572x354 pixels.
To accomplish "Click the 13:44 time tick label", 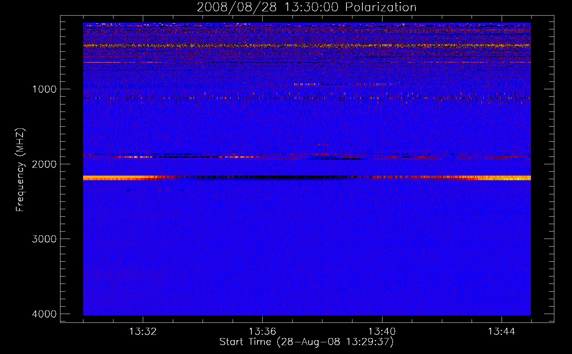I will (x=502, y=332).
